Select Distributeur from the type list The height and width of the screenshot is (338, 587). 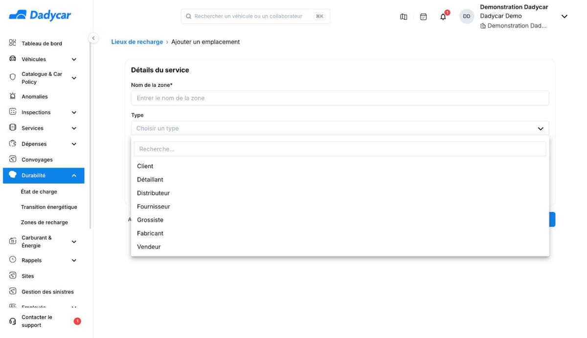click(x=340, y=193)
